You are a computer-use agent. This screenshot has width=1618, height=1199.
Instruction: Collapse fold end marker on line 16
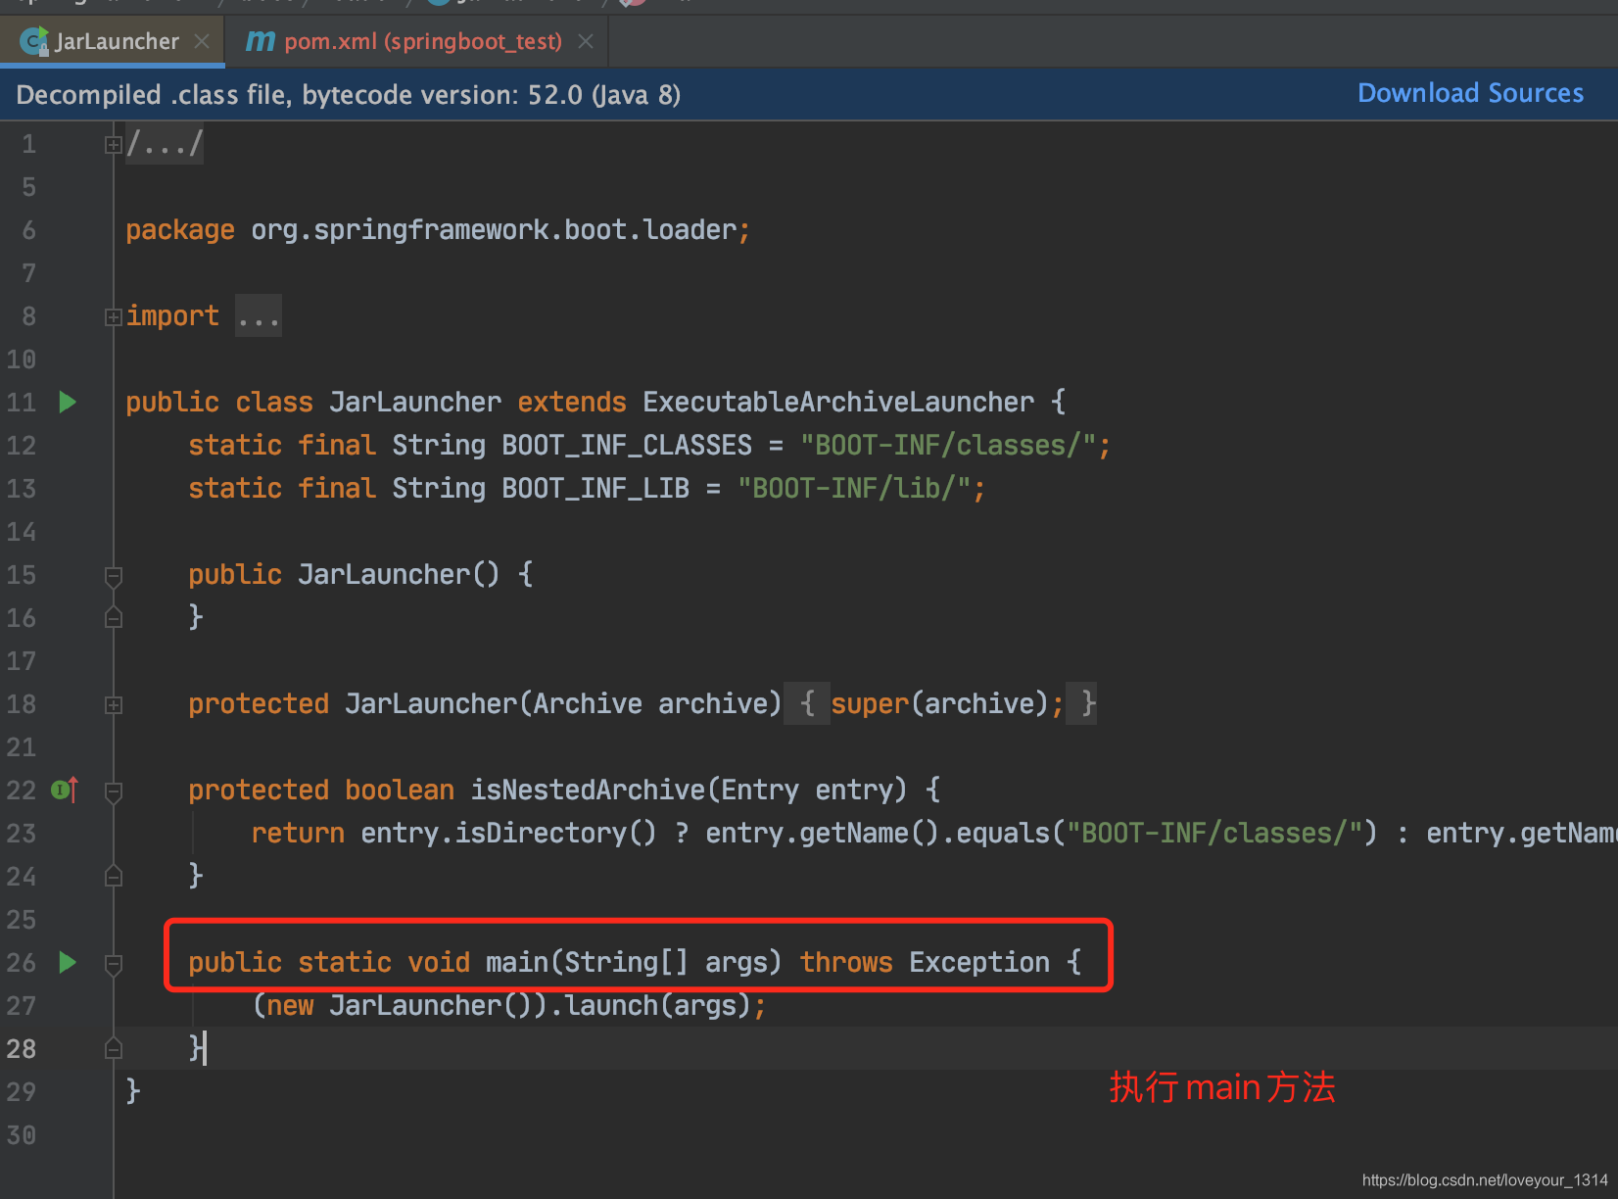[x=114, y=617]
